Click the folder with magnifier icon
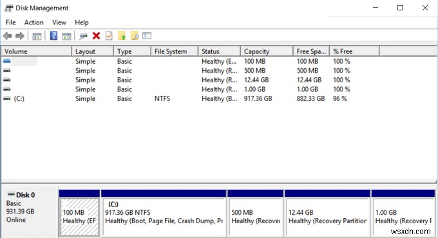Screen dimensions: 438x238 tap(135, 36)
